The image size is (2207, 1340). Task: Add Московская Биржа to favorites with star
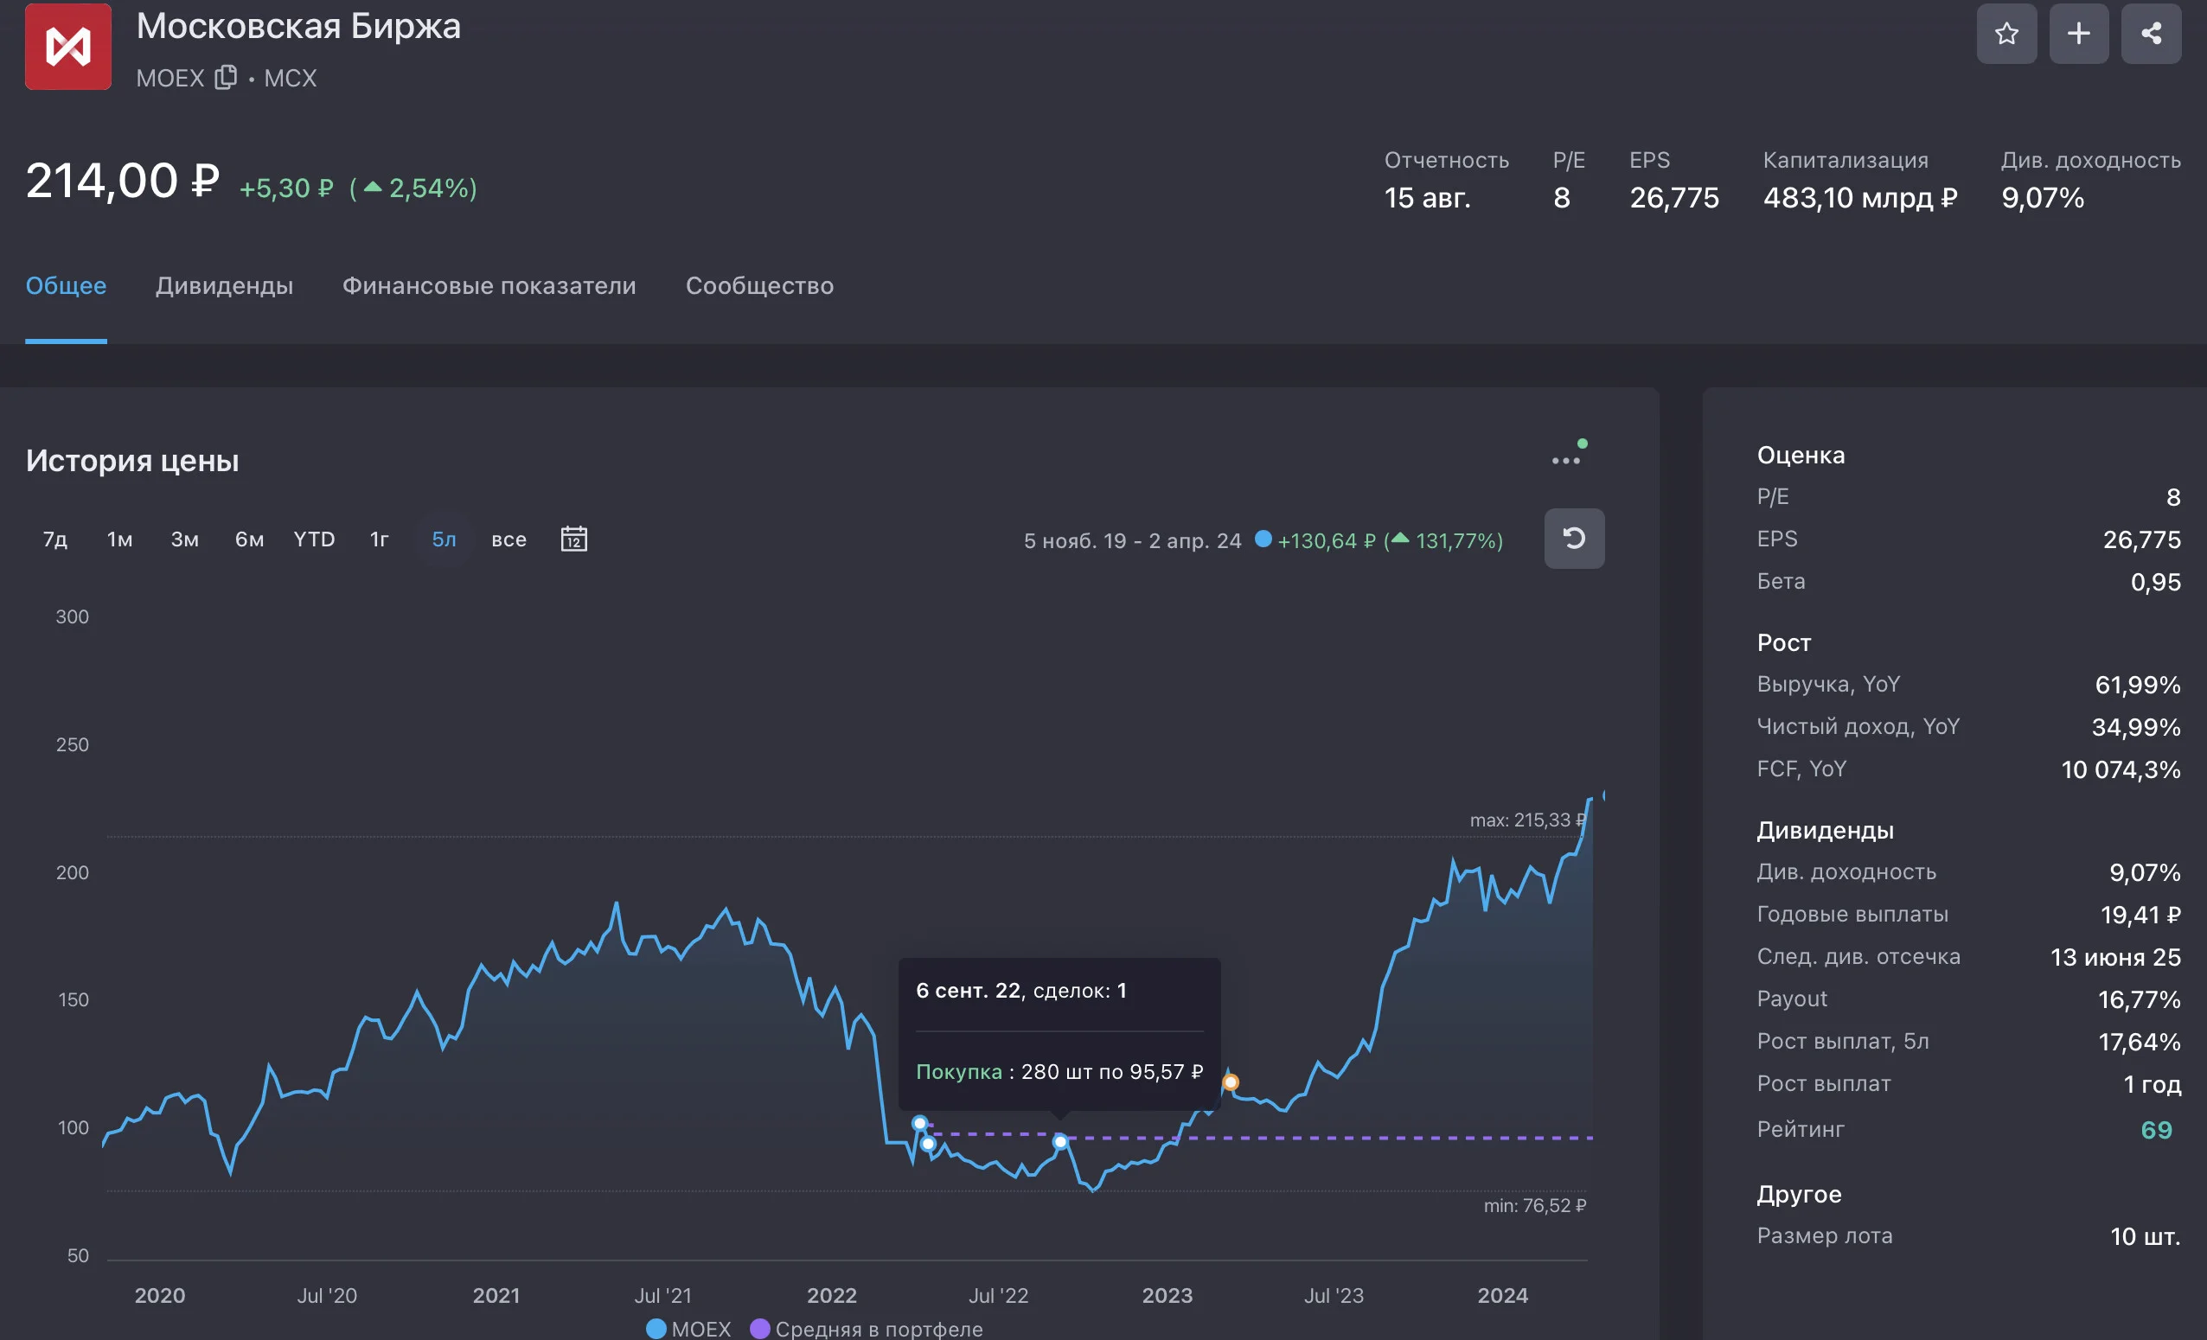pyautogui.click(x=2006, y=34)
